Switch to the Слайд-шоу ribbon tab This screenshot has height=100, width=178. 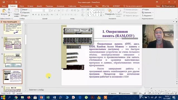(x=72, y=6)
